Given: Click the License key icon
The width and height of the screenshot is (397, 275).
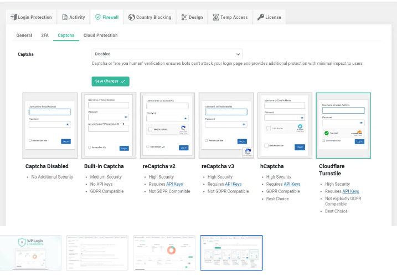Looking at the screenshot, I should click(x=261, y=17).
